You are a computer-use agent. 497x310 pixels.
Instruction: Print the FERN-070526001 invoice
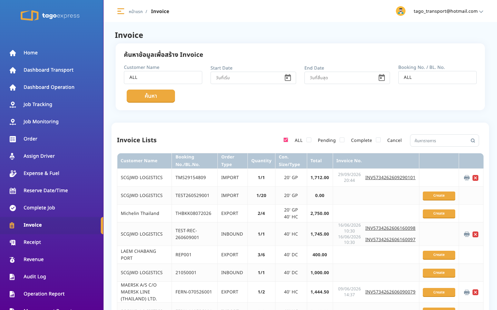(x=467, y=292)
